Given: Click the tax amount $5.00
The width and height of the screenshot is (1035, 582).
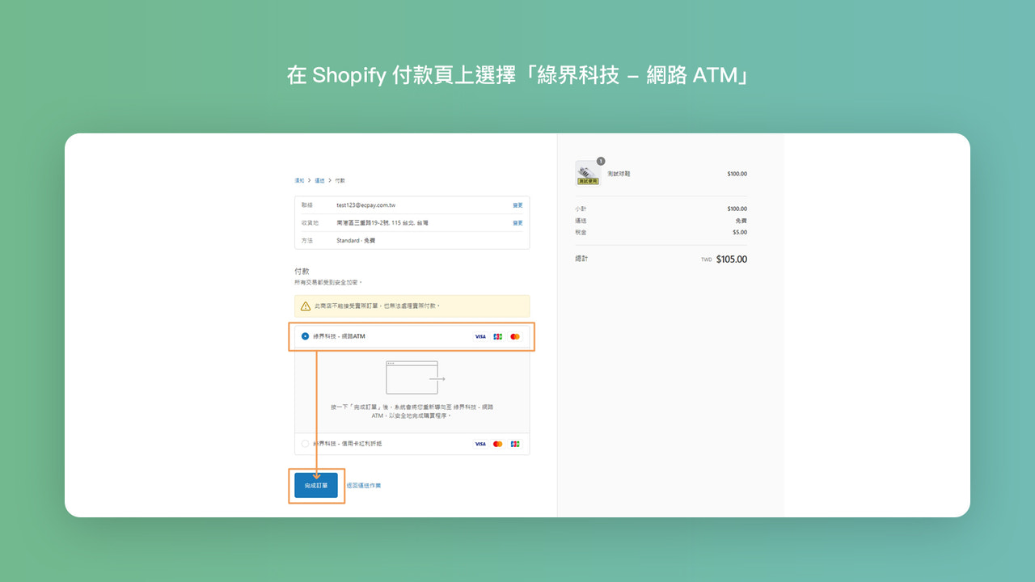Looking at the screenshot, I should click(x=740, y=233).
